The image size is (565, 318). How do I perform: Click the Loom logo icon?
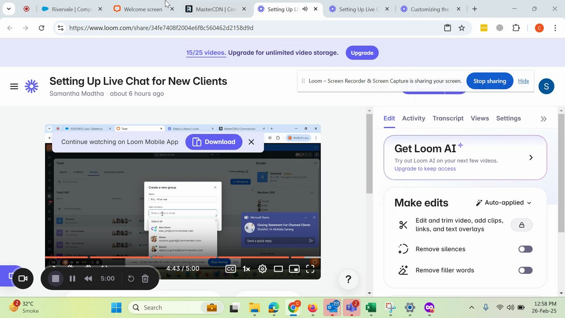click(x=31, y=87)
